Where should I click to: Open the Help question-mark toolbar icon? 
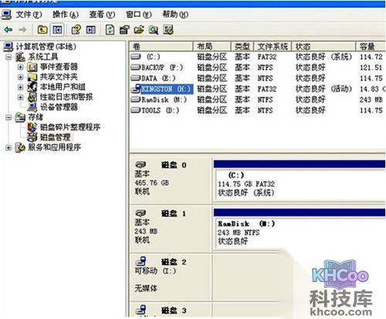click(76, 30)
